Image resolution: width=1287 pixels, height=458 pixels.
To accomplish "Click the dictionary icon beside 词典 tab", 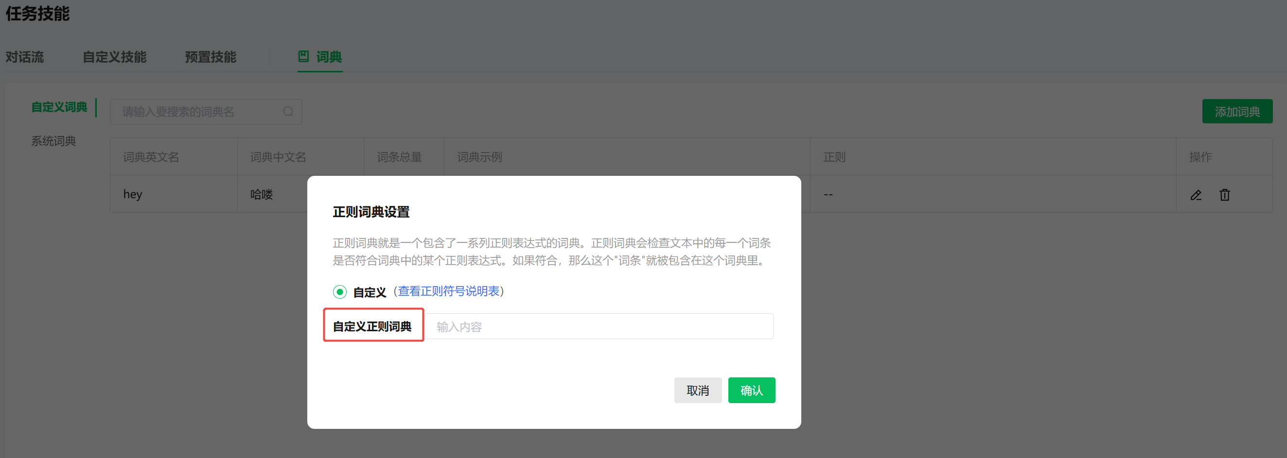I will (x=304, y=57).
